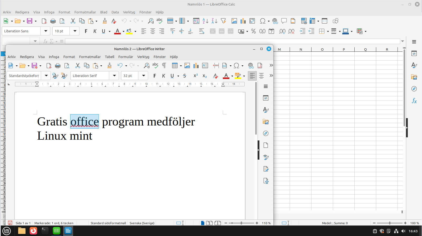Image resolution: width=422 pixels, height=236 pixels.
Task: Click Print icon in Writer toolbar
Action: 58,66
